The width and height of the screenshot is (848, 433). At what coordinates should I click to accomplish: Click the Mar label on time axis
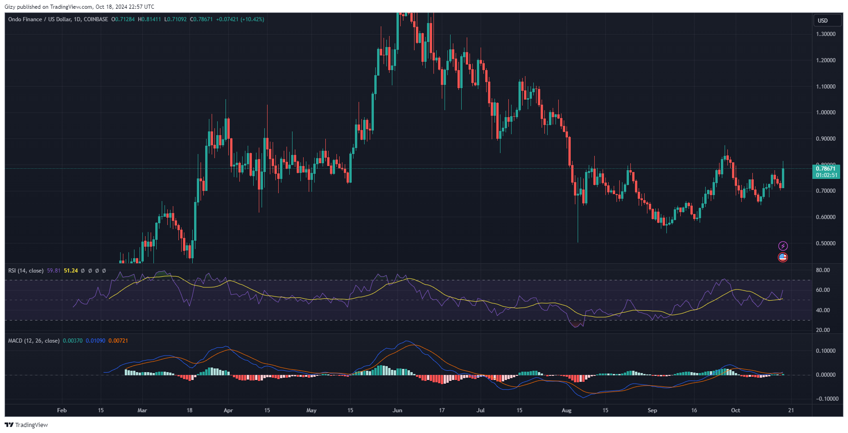(x=142, y=410)
